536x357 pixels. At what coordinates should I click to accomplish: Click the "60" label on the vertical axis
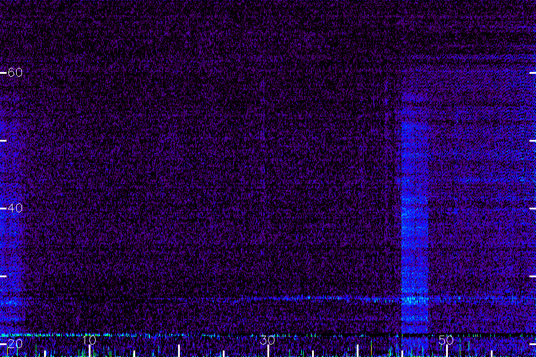15,73
